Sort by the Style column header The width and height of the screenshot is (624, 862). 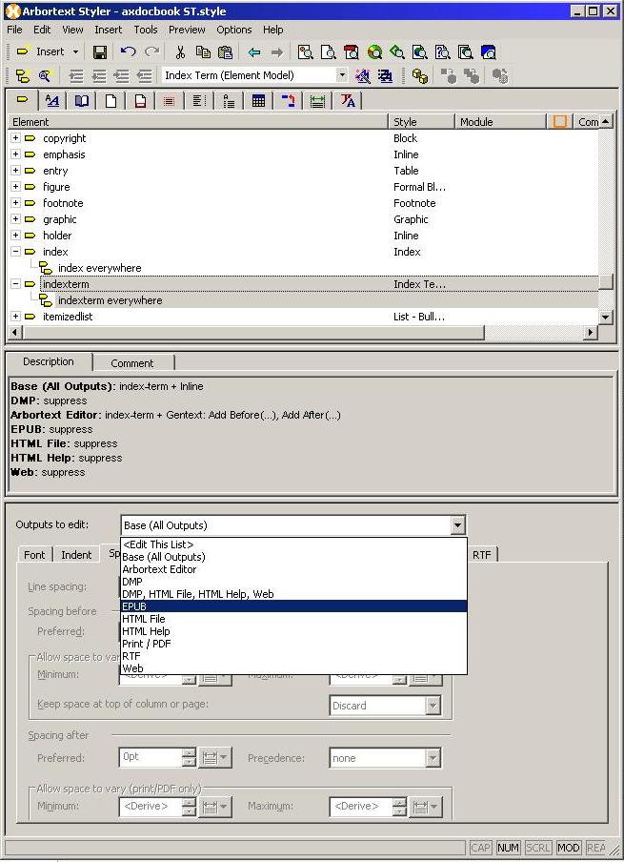(421, 122)
